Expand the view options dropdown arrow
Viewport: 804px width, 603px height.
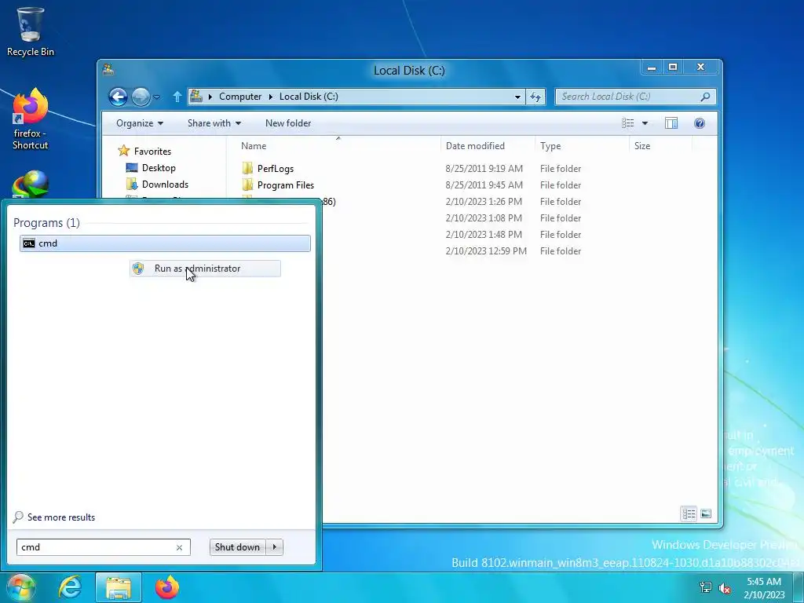pyautogui.click(x=645, y=123)
